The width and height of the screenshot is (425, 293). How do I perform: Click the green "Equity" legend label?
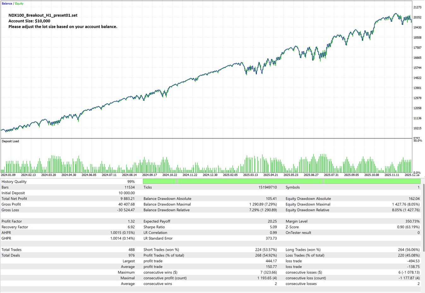(x=19, y=3)
